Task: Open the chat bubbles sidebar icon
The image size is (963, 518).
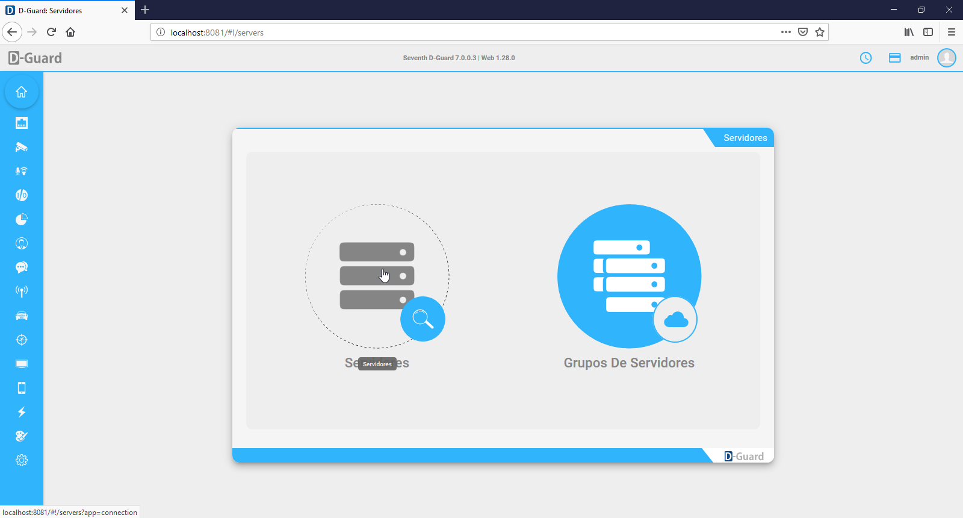Action: (22, 267)
